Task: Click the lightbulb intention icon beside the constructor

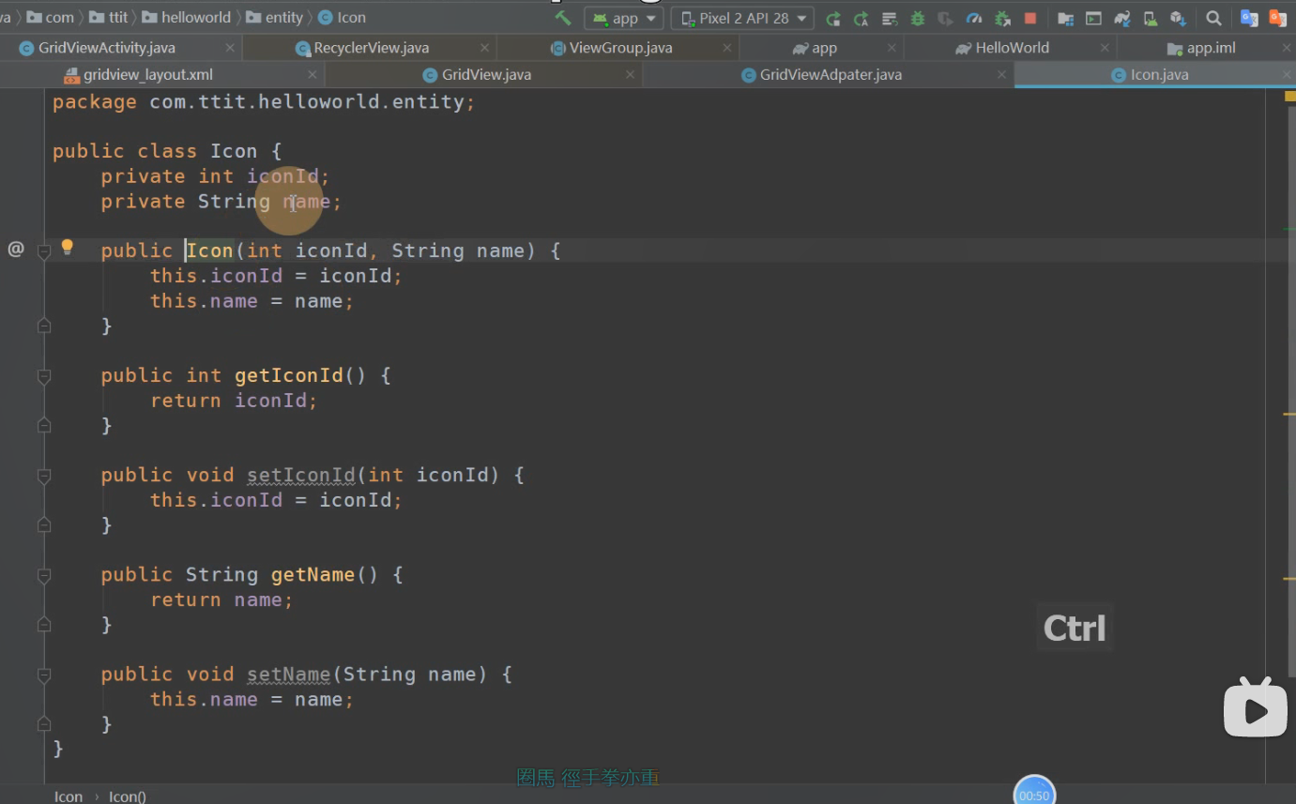Action: click(x=67, y=248)
